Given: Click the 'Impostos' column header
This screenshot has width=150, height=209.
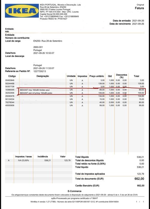Looking at the screenshot, I should (82, 76).
